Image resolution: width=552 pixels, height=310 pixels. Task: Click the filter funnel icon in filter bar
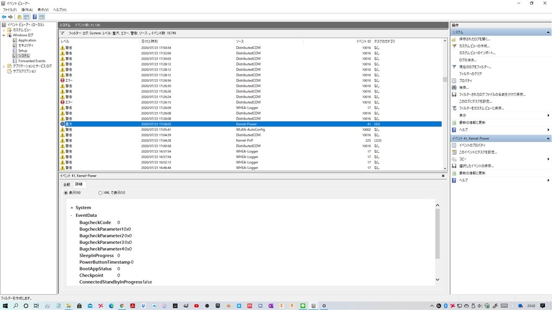click(x=62, y=33)
